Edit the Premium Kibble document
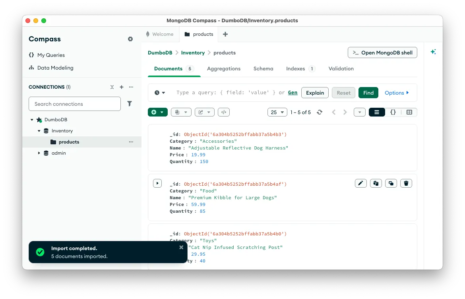This screenshot has width=465, height=299. coord(360,184)
